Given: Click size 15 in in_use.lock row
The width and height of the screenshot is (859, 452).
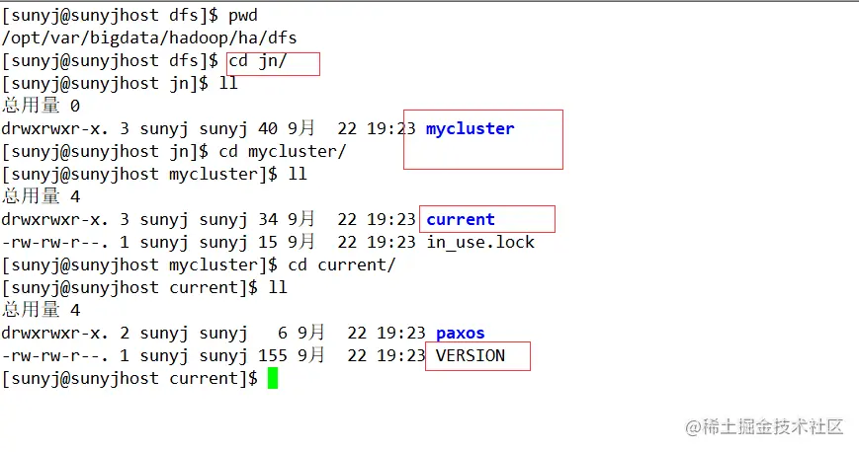Looking at the screenshot, I should (x=267, y=243).
